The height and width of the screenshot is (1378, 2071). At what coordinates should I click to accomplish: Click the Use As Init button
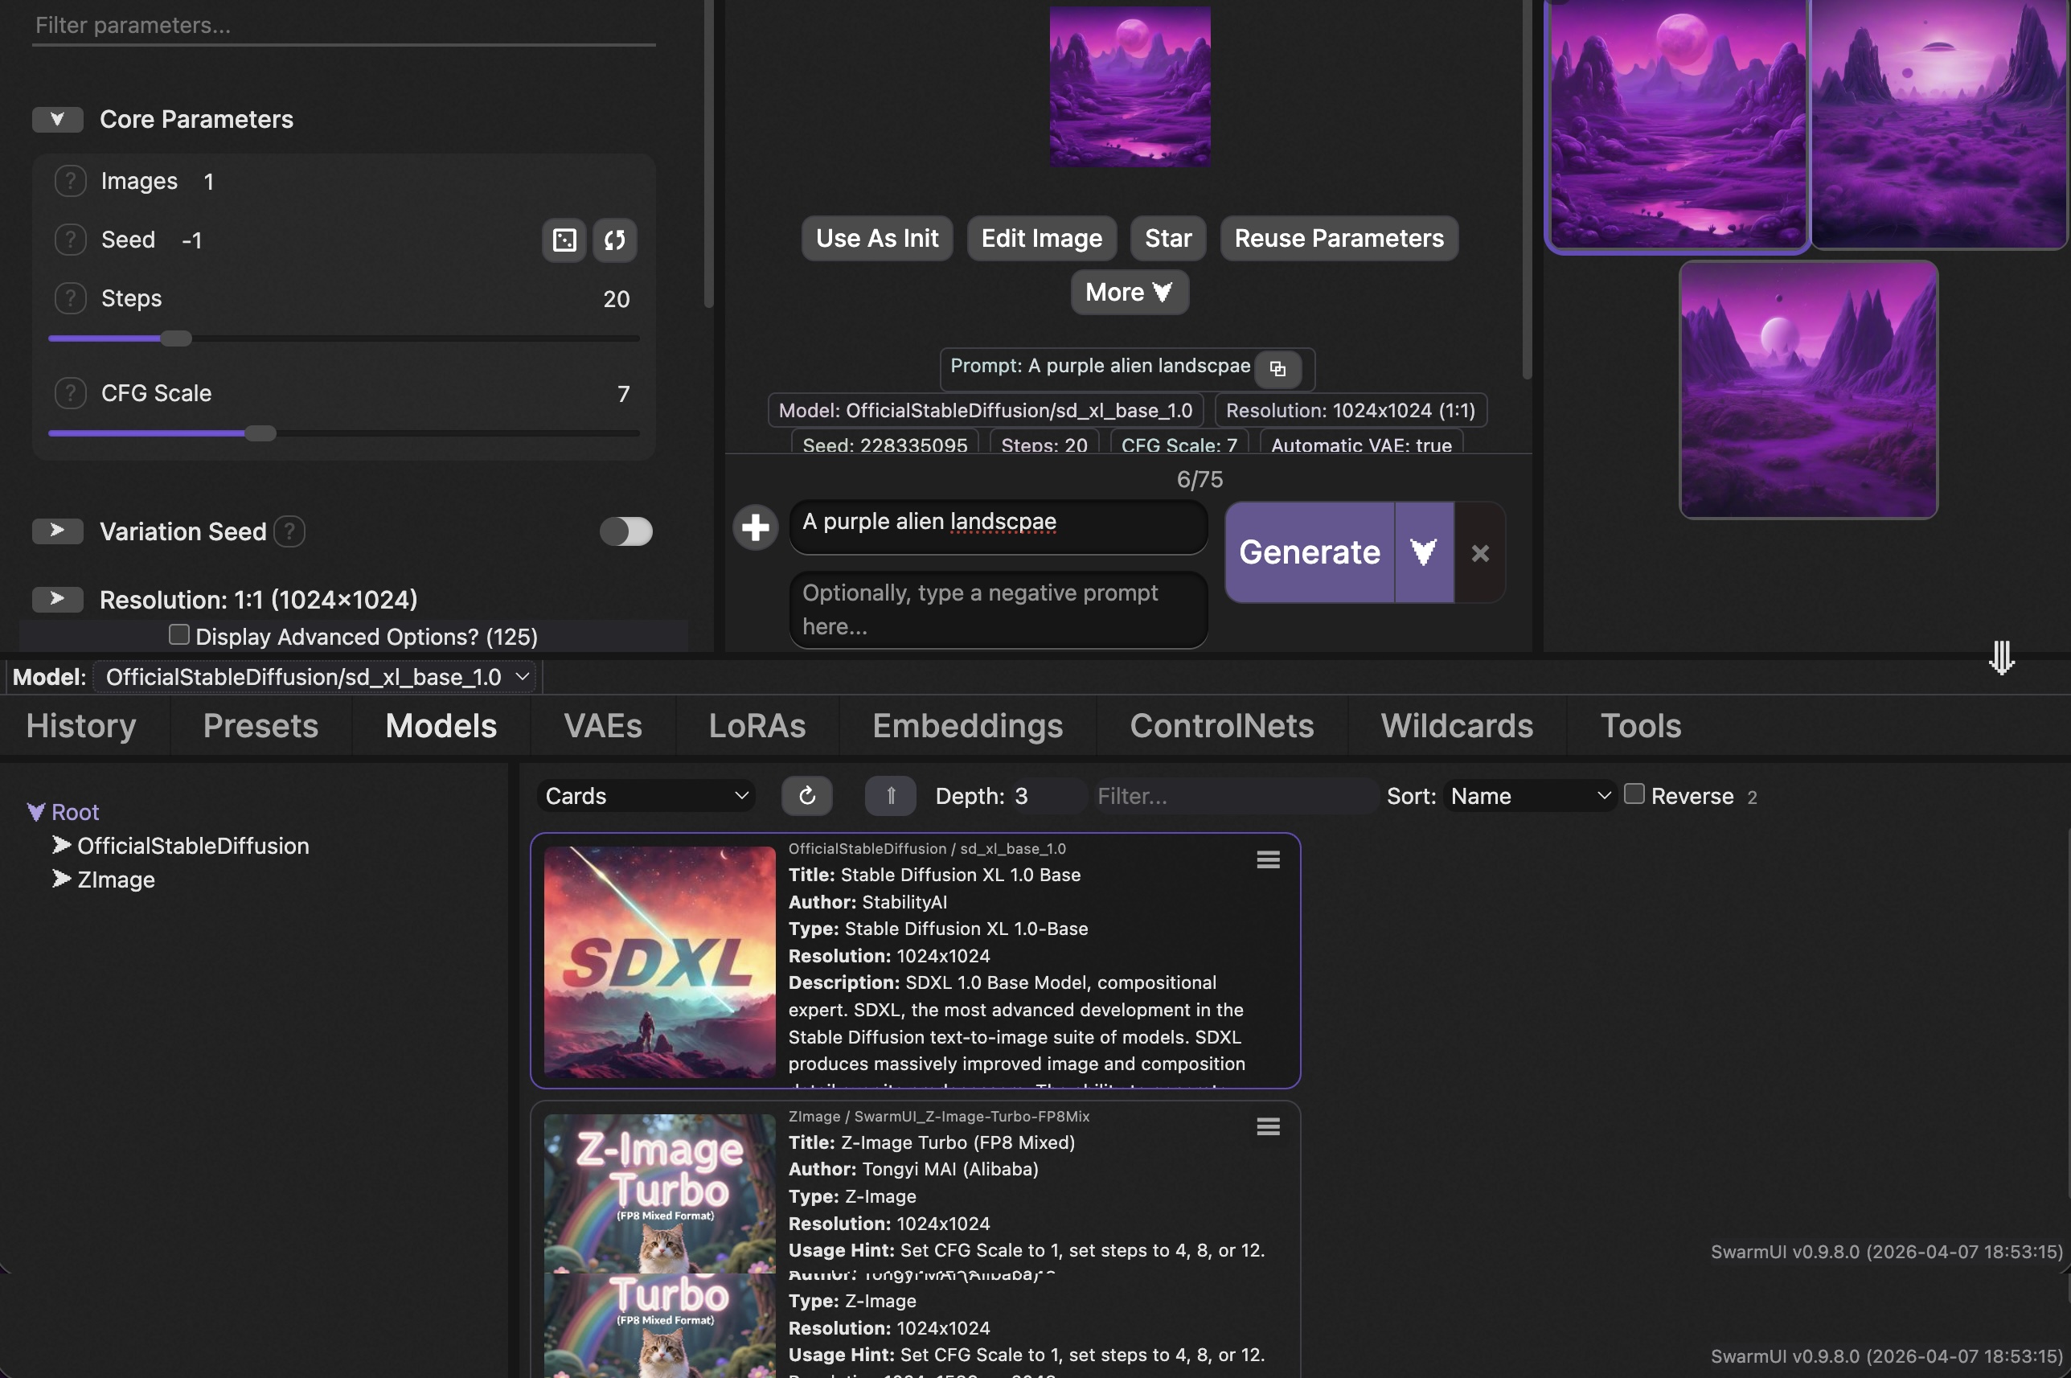(876, 238)
